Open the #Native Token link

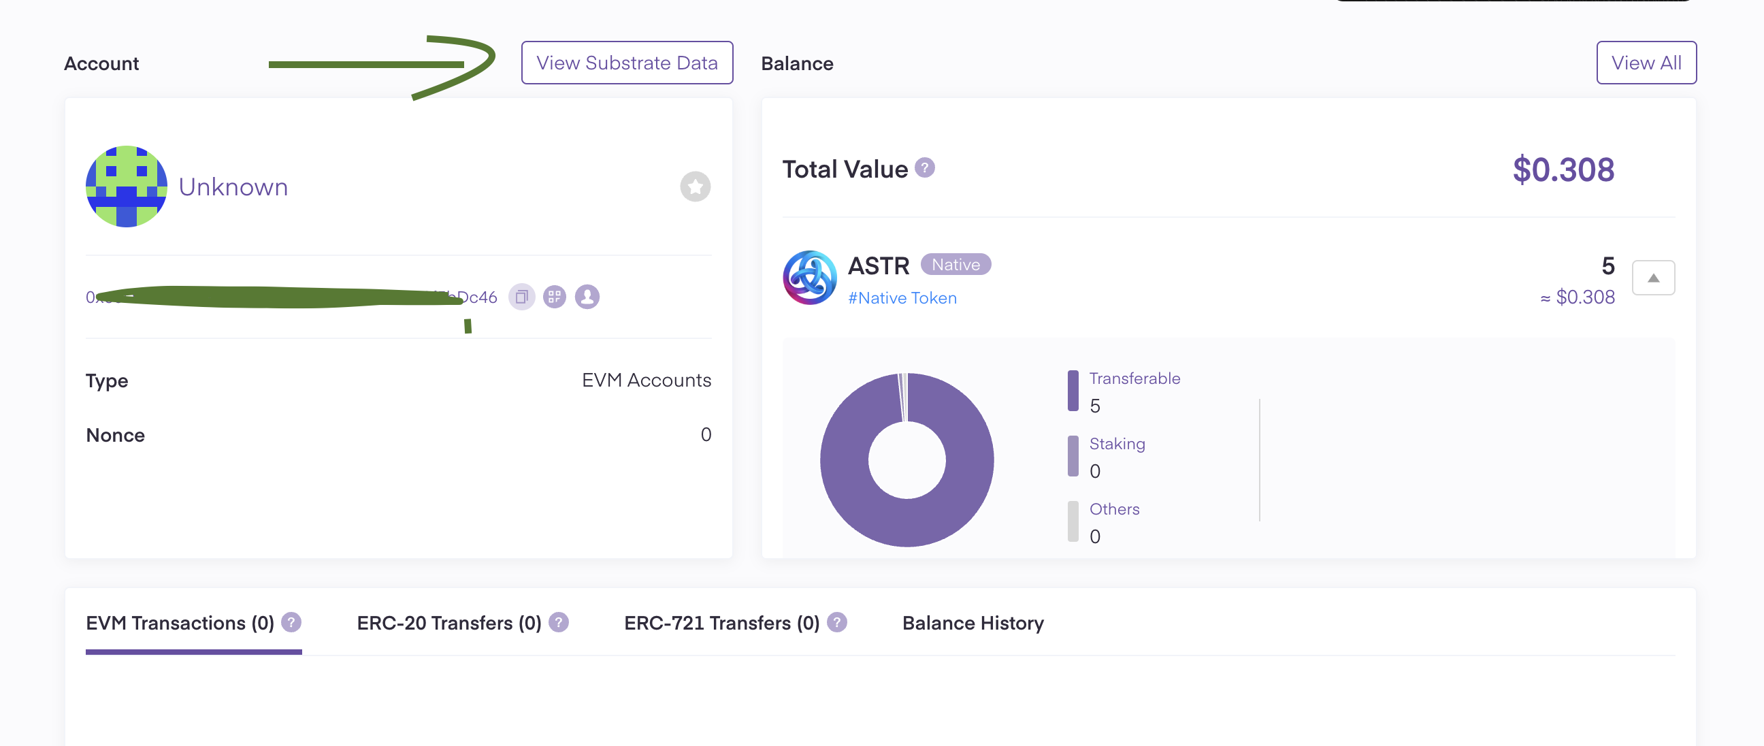tap(902, 298)
